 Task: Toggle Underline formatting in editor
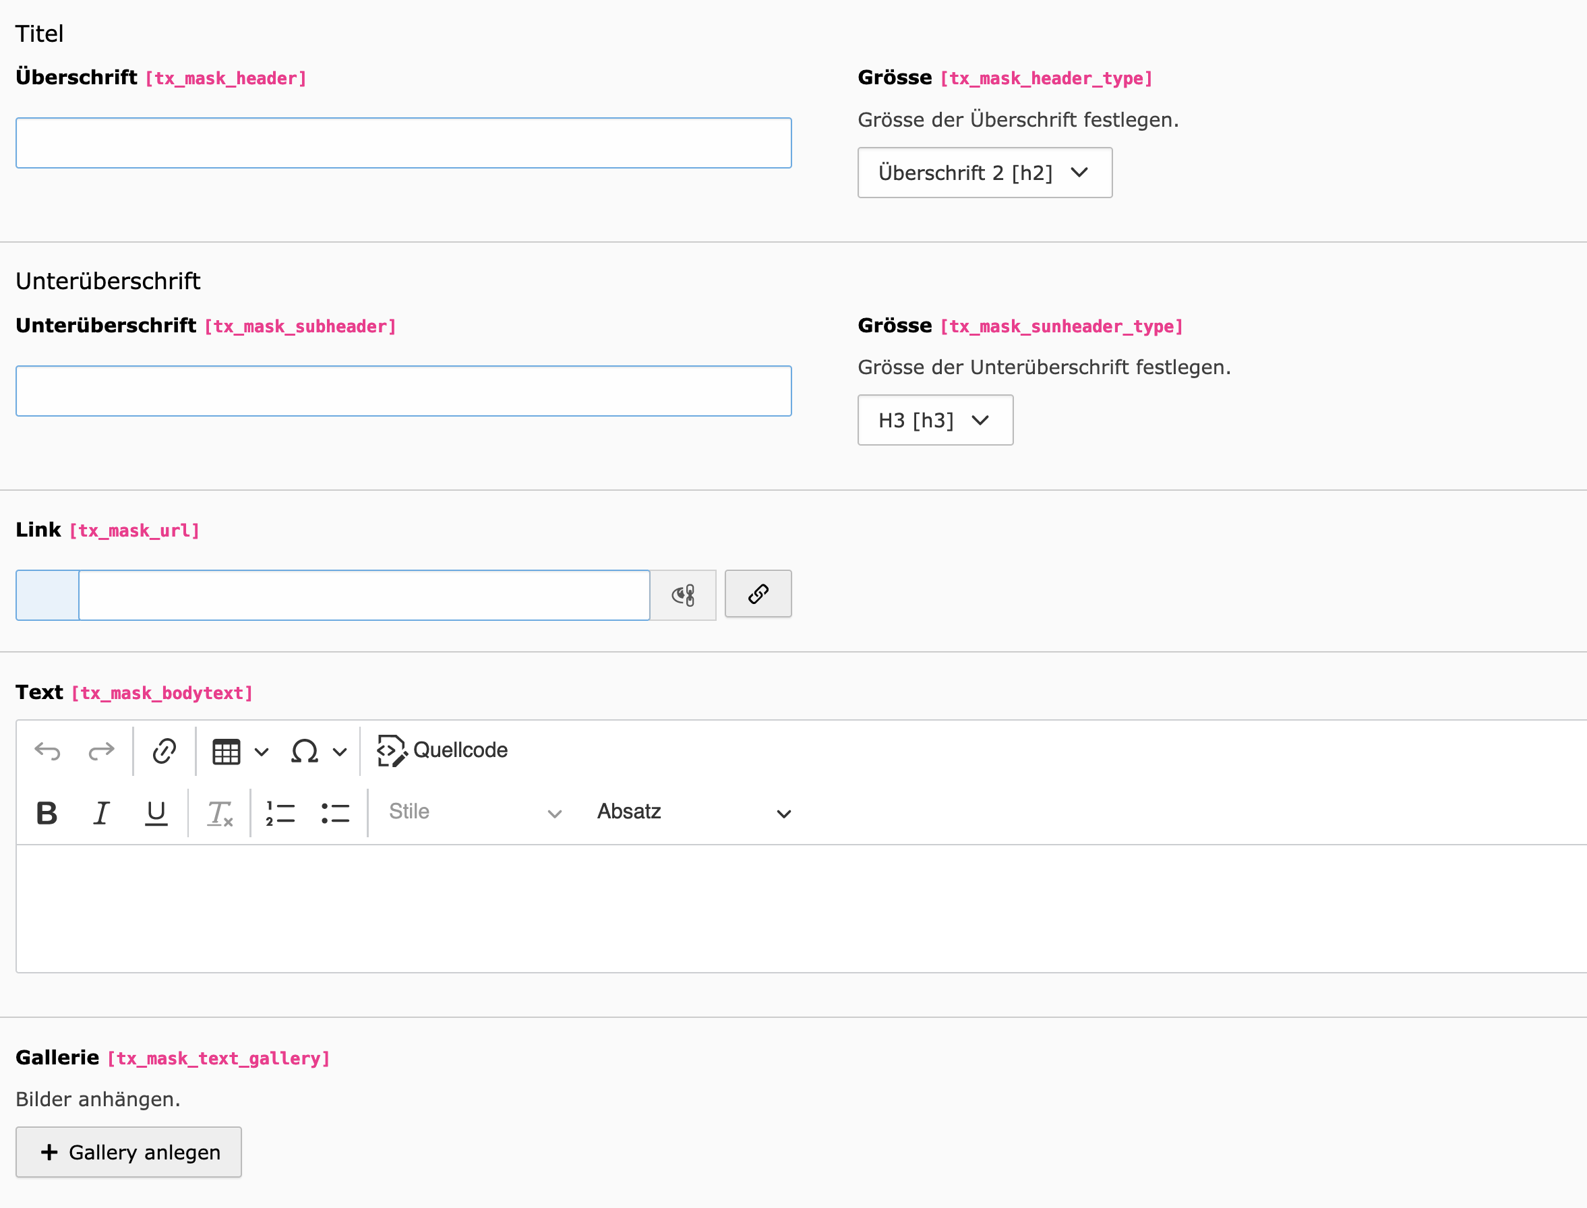pos(156,813)
